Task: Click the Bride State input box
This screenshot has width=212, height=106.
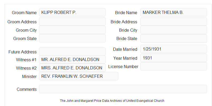Action: point(174,38)
